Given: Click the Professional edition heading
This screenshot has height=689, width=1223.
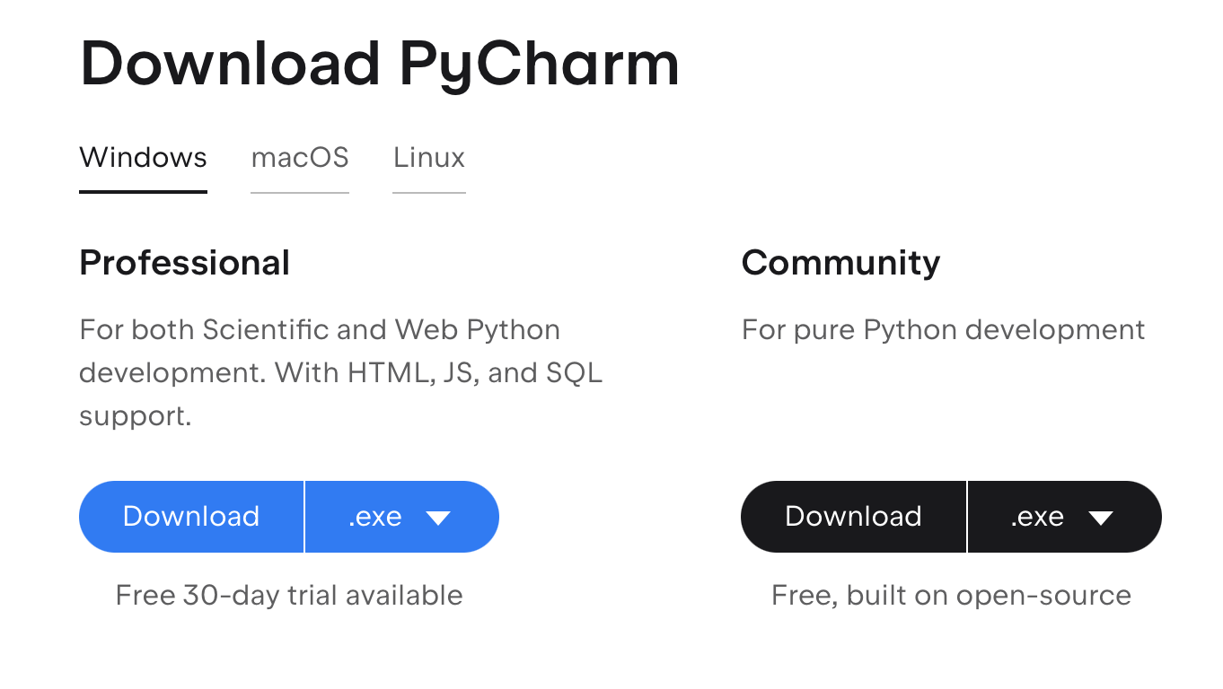Looking at the screenshot, I should pyautogui.click(x=185, y=263).
